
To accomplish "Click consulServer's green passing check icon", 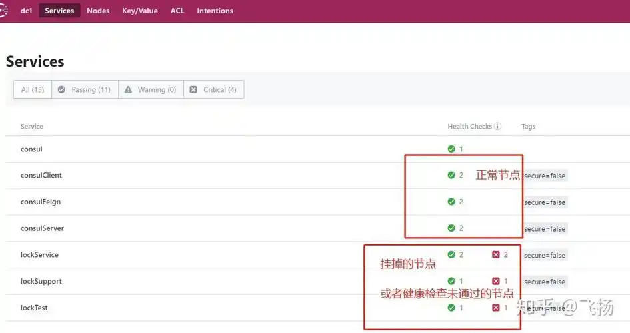I will (451, 228).
